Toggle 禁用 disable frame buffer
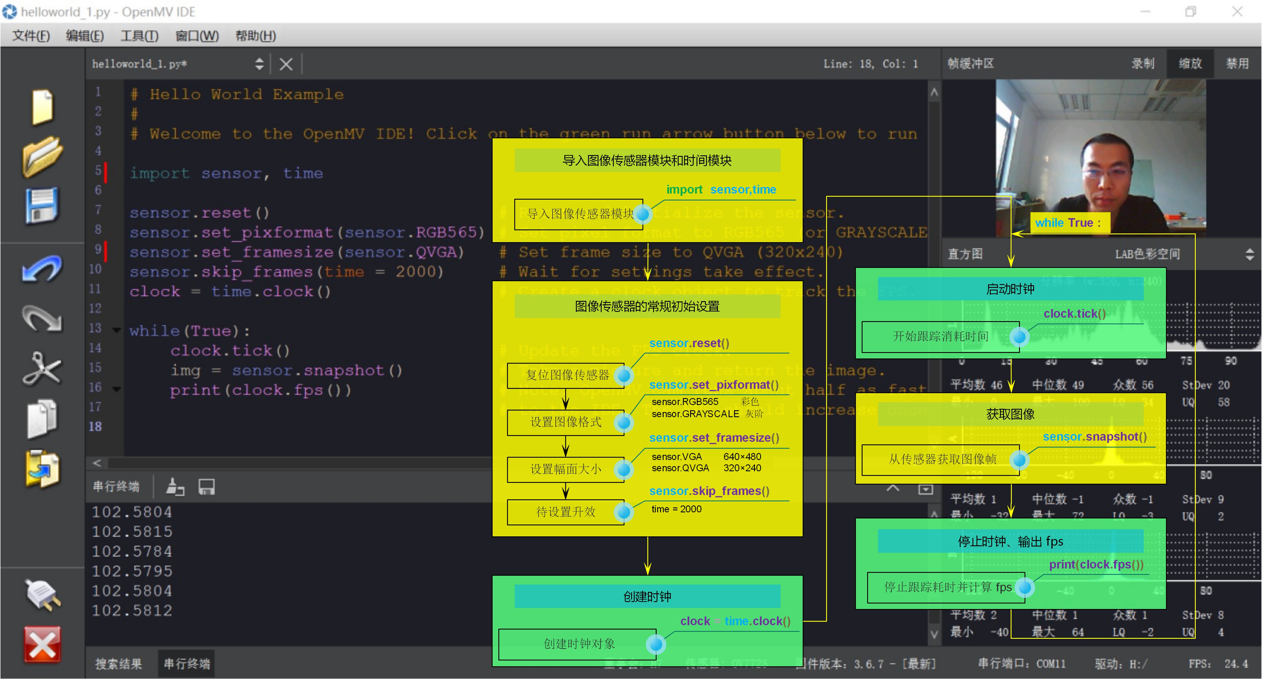1262x679 pixels. (1237, 64)
